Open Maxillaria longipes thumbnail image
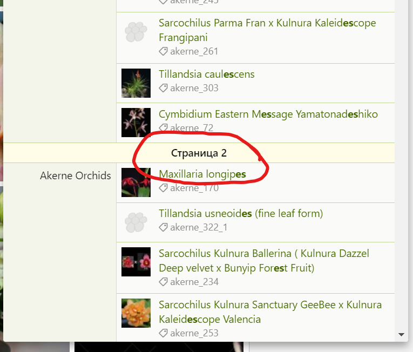The image size is (413, 352). (x=136, y=182)
